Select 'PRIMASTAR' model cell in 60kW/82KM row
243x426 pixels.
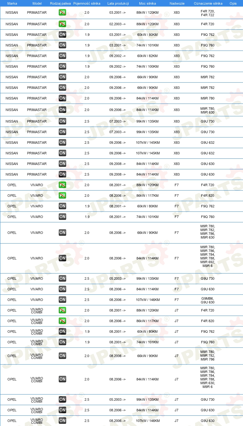pos(37,56)
